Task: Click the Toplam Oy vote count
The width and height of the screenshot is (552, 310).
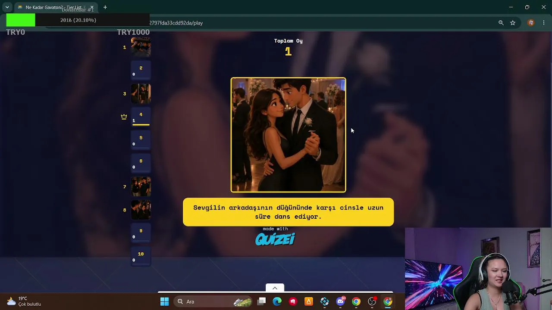Action: [x=288, y=52]
